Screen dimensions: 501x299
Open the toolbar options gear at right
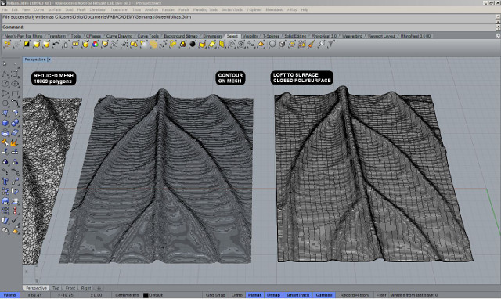click(x=498, y=36)
